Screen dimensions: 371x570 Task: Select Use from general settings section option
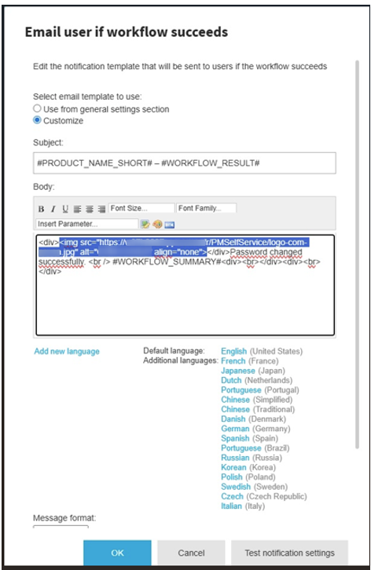tap(37, 108)
